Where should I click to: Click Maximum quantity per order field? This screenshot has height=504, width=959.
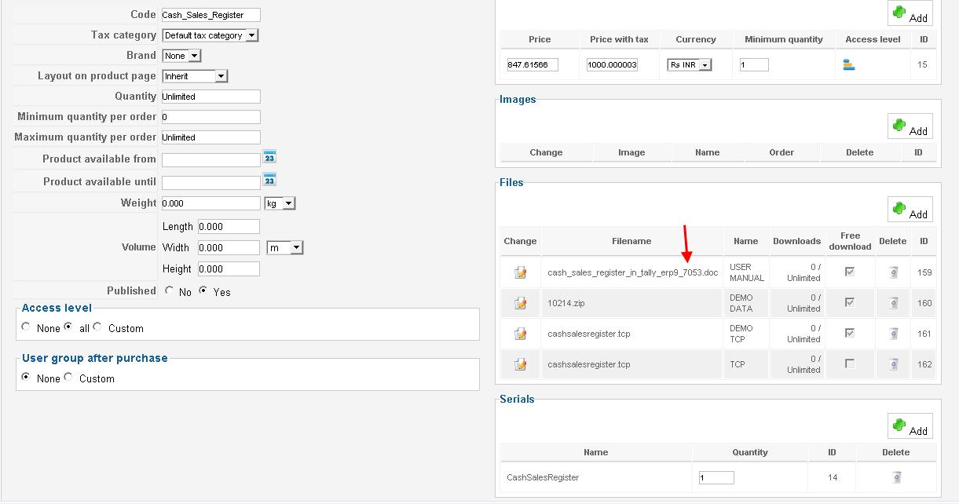(x=210, y=137)
